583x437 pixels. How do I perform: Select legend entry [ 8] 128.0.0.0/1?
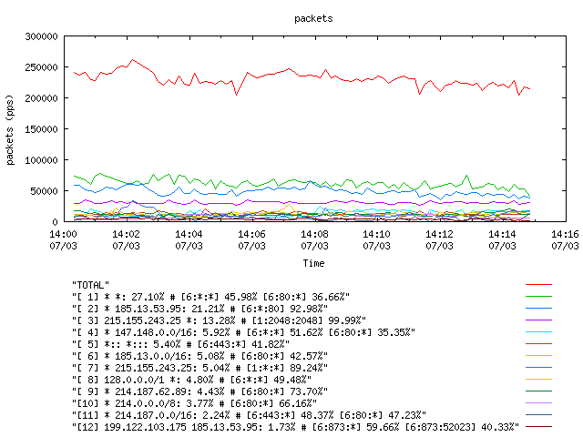click(192, 380)
